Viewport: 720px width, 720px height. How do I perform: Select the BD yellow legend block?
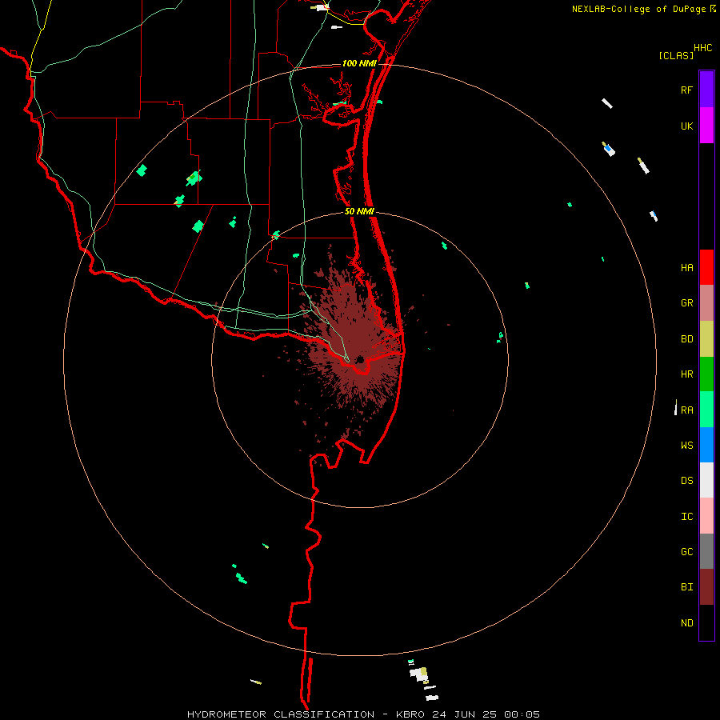[x=706, y=338]
